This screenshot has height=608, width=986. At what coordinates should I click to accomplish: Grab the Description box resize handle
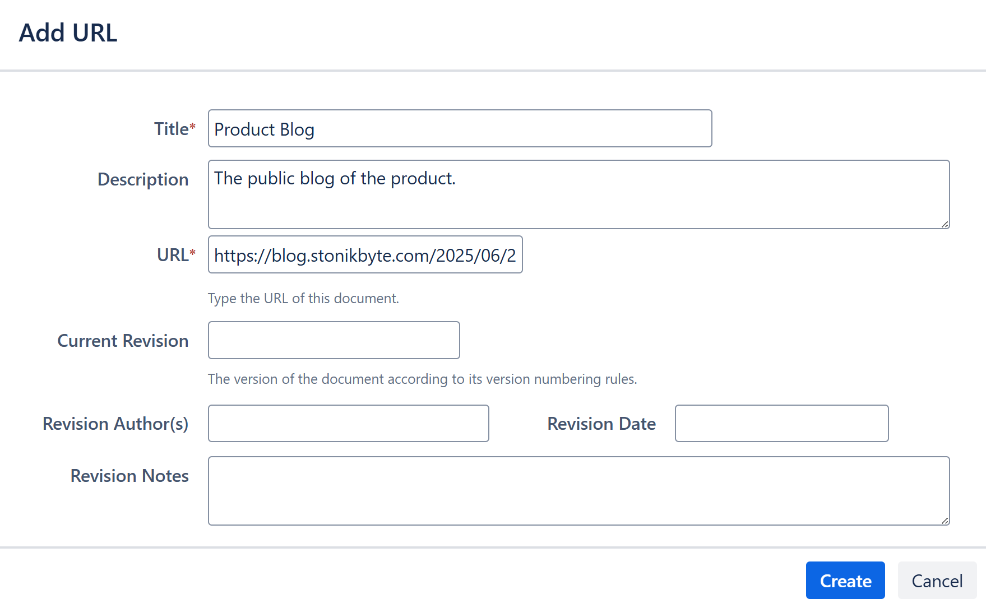click(x=945, y=224)
